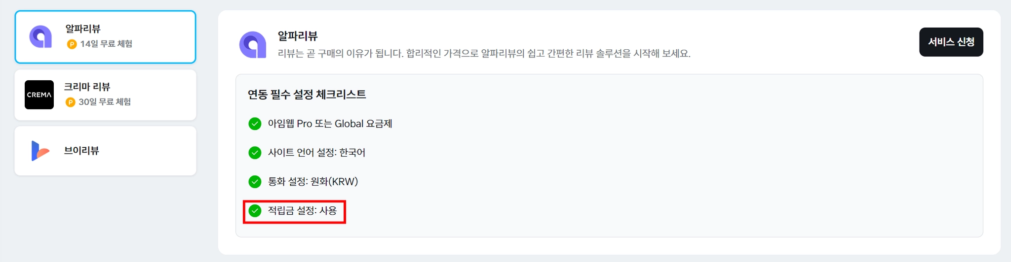Image resolution: width=1011 pixels, height=262 pixels.
Task: Click green check beside 아임웹 Pro 요금제
Action: 255,124
